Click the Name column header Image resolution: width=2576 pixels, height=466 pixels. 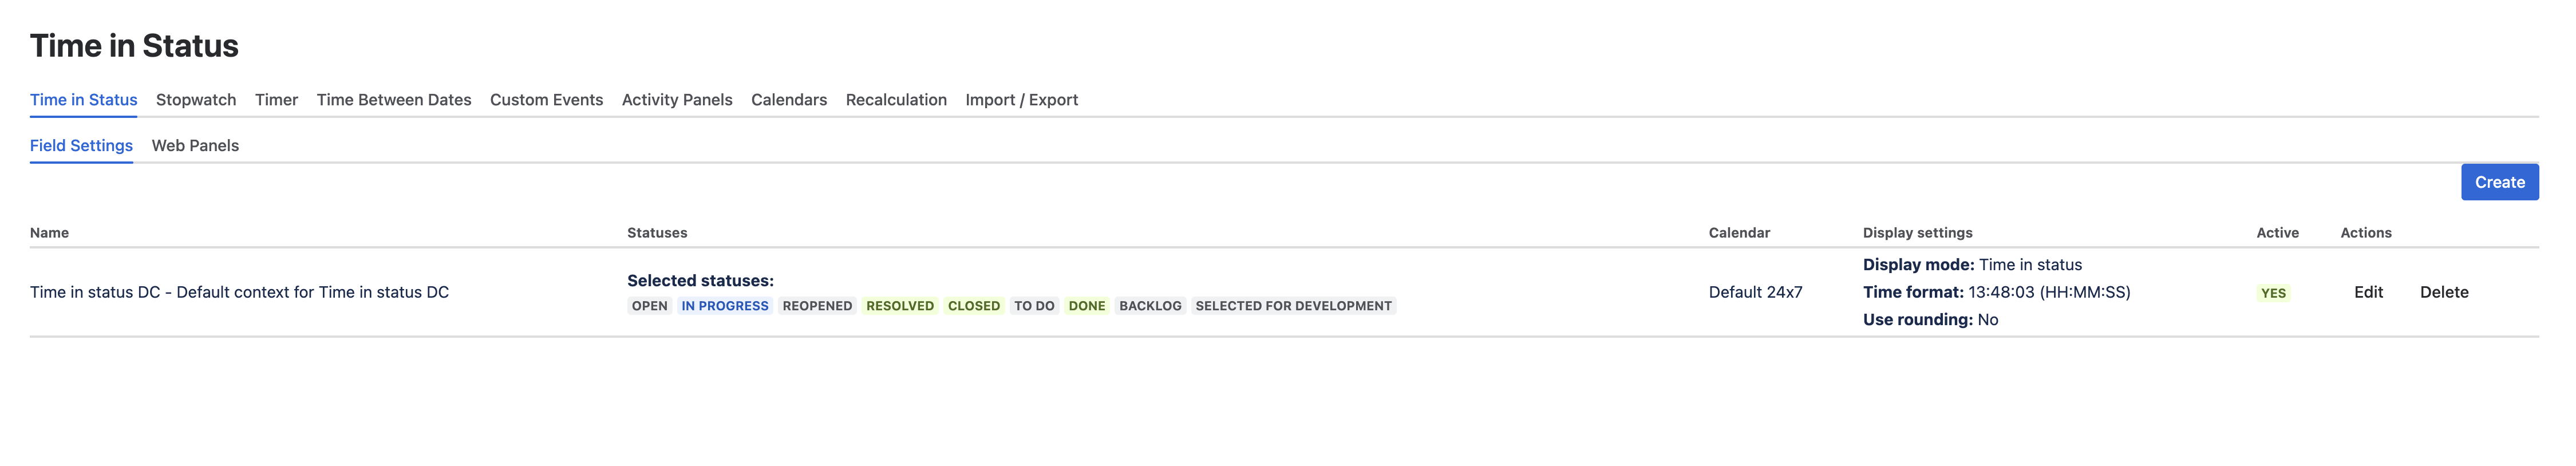click(x=49, y=232)
